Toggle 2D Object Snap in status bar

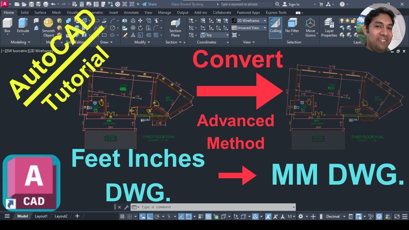coord(189,216)
